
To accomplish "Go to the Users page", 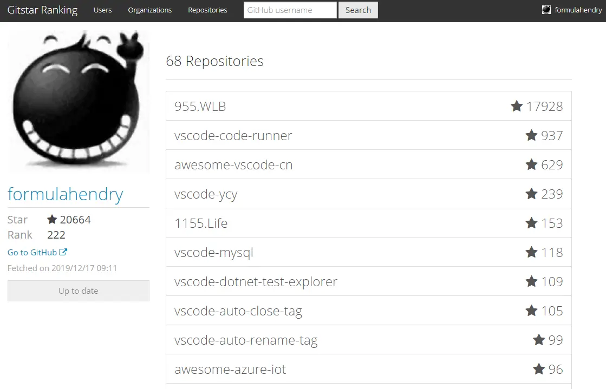I will 102,10.
